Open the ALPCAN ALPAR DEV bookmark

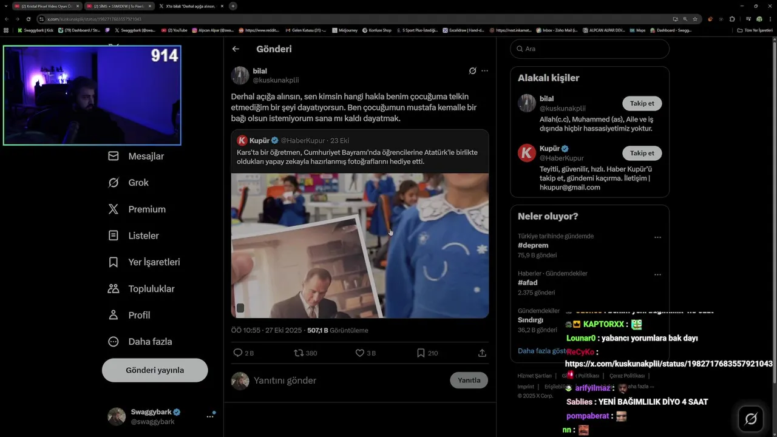point(604,30)
